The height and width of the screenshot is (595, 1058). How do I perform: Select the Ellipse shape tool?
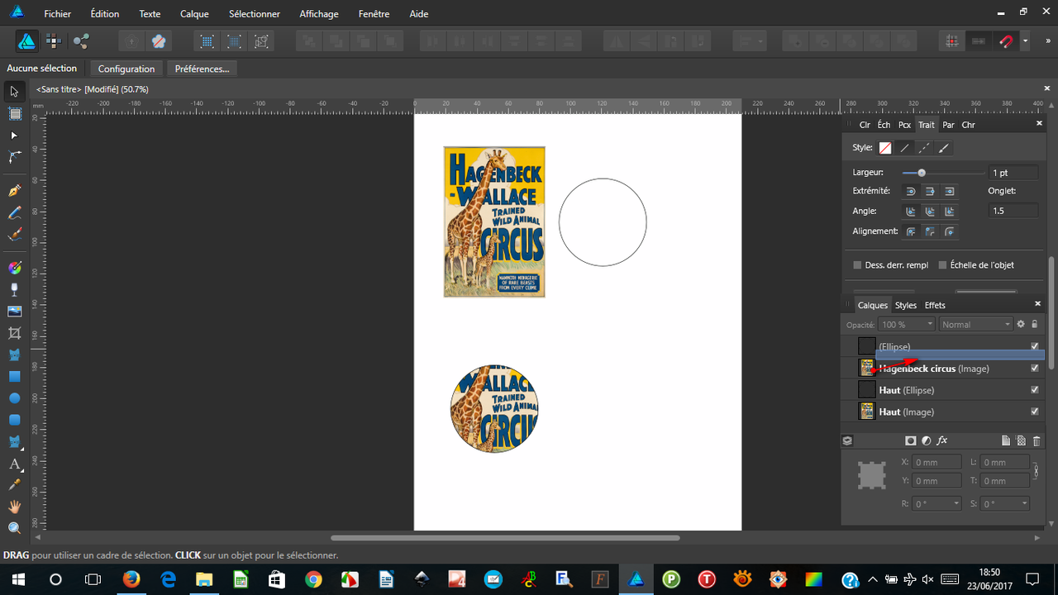tap(14, 398)
